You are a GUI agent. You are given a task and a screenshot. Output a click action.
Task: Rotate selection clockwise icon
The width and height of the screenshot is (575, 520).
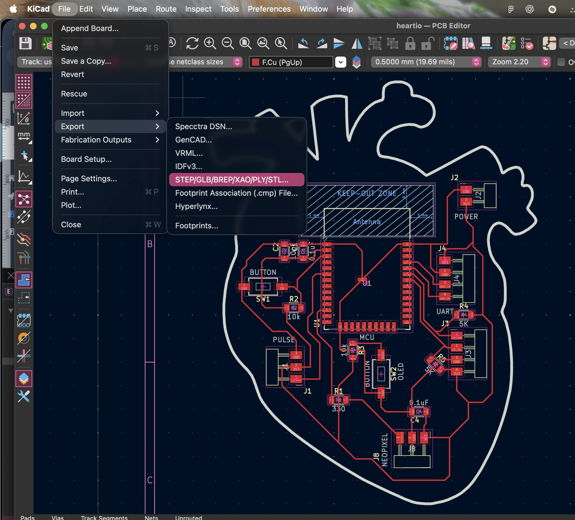tap(321, 43)
